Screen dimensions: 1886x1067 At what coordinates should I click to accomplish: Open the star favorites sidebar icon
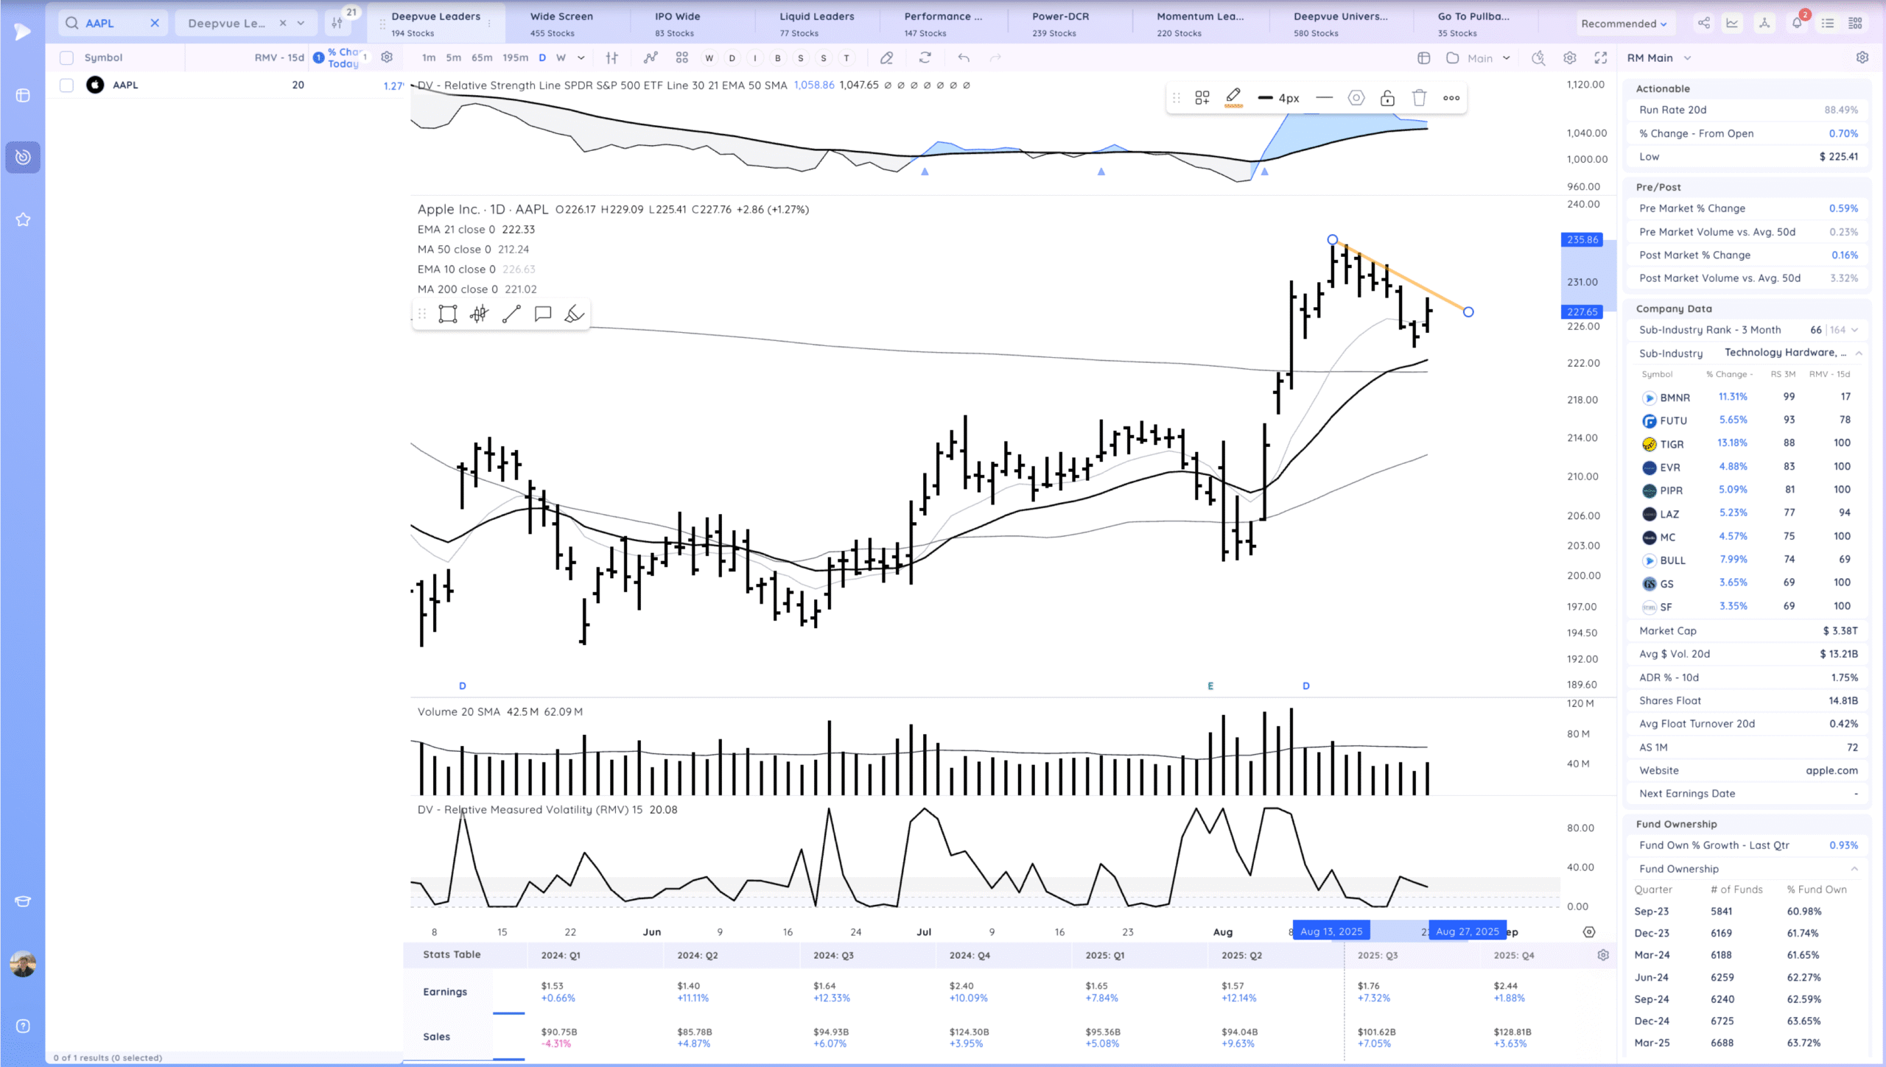coord(23,219)
